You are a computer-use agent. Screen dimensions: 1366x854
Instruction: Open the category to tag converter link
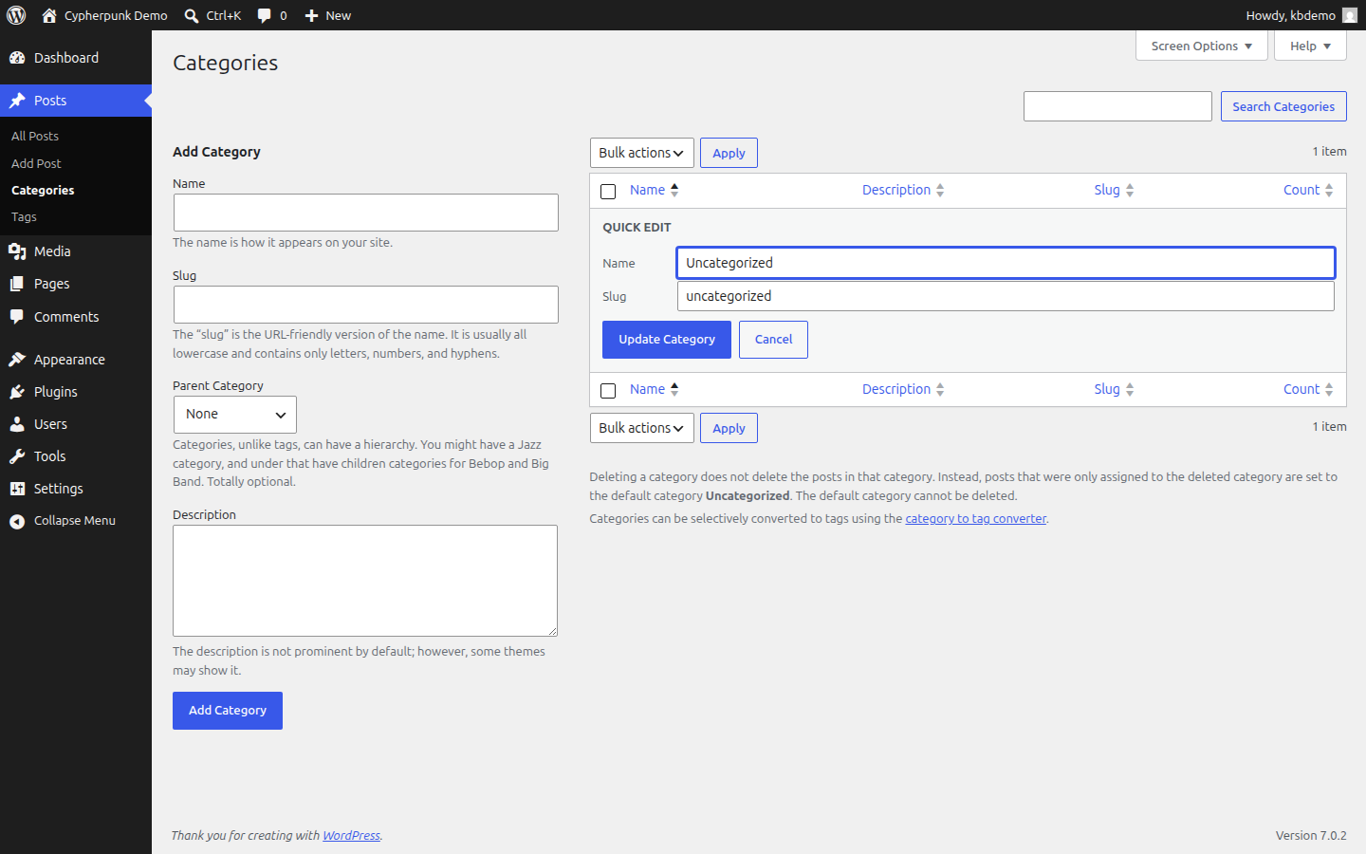(976, 518)
